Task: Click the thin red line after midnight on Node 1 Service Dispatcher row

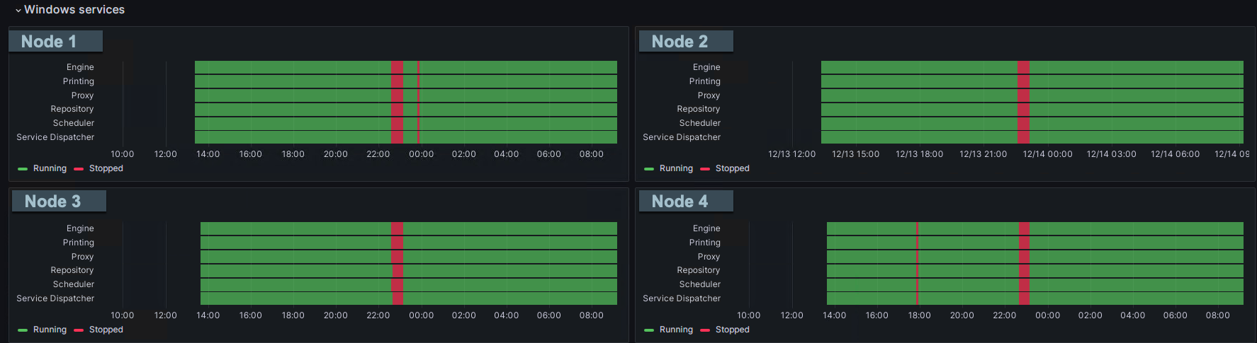Action: tap(419, 137)
